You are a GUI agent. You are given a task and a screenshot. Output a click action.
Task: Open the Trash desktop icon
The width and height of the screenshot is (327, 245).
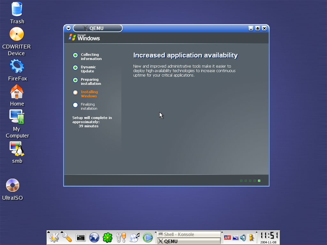point(17,9)
